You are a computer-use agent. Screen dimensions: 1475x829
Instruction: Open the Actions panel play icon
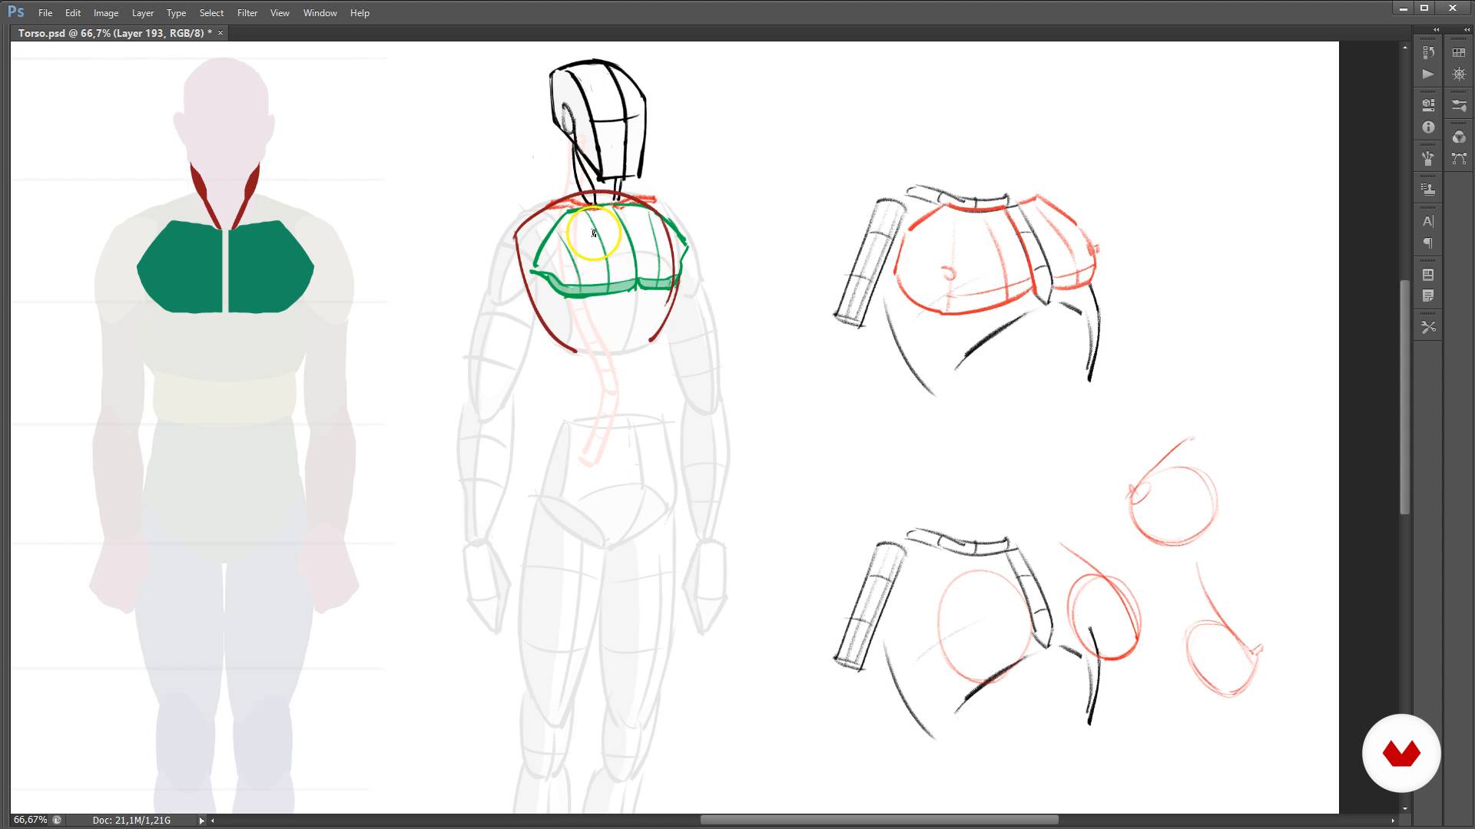point(1428,74)
